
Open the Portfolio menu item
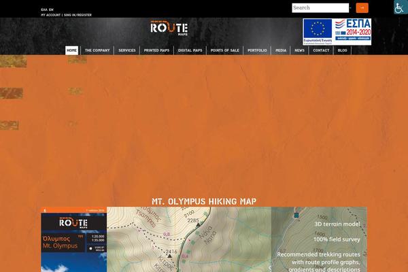[257, 50]
